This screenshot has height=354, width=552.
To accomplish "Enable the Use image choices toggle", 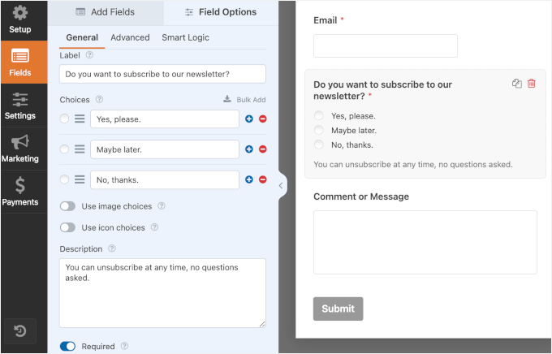I will click(x=67, y=206).
